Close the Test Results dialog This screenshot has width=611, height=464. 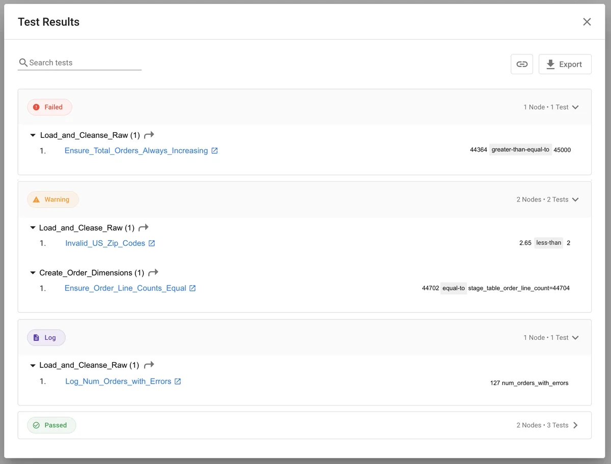point(587,22)
